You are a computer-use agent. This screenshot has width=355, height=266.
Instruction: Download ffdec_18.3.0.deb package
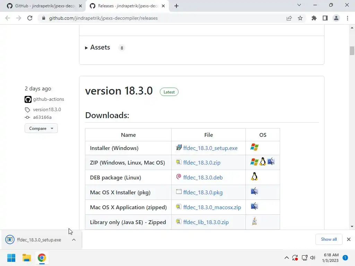pyautogui.click(x=203, y=177)
